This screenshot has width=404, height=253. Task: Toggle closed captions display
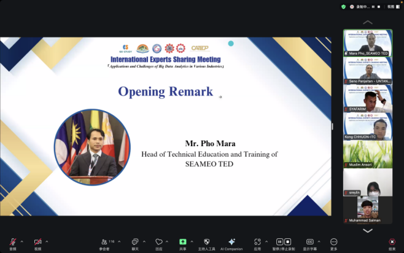pos(310,242)
